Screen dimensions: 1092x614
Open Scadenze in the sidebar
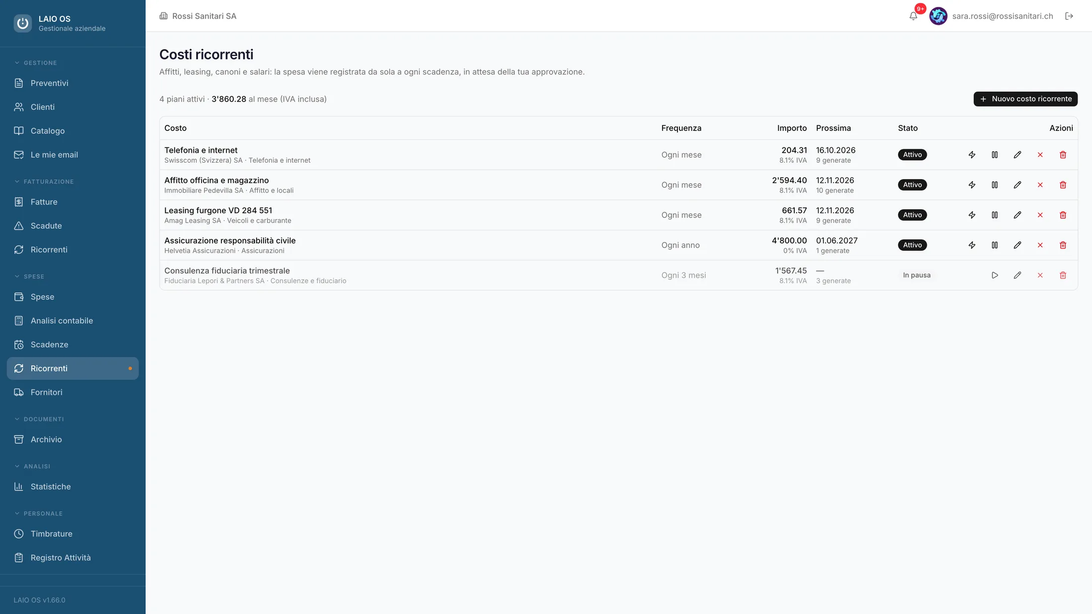click(x=72, y=345)
